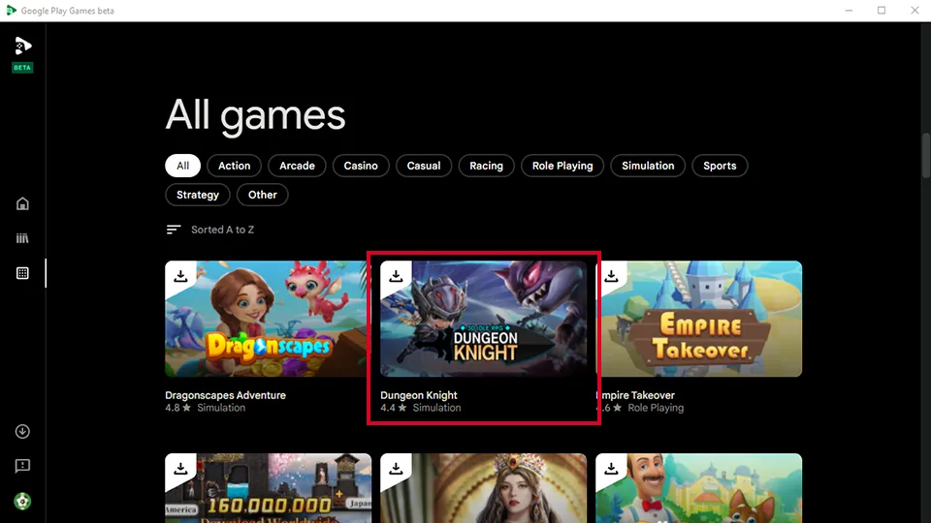The height and width of the screenshot is (523, 931).
Task: Filter games by Racing
Action: [486, 166]
